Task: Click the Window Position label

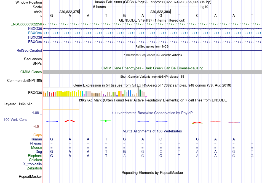Action: [29, 2]
